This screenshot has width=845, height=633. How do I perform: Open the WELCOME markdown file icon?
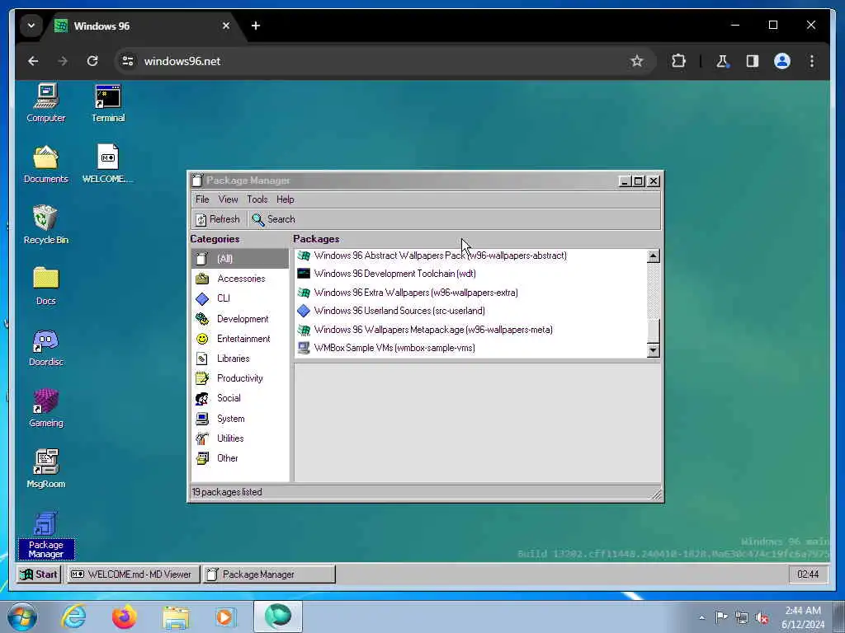(x=108, y=164)
